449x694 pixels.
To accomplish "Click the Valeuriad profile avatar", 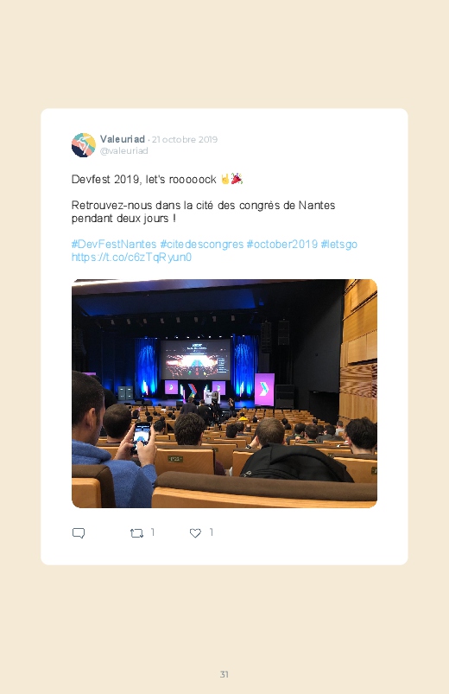I will tap(84, 145).
